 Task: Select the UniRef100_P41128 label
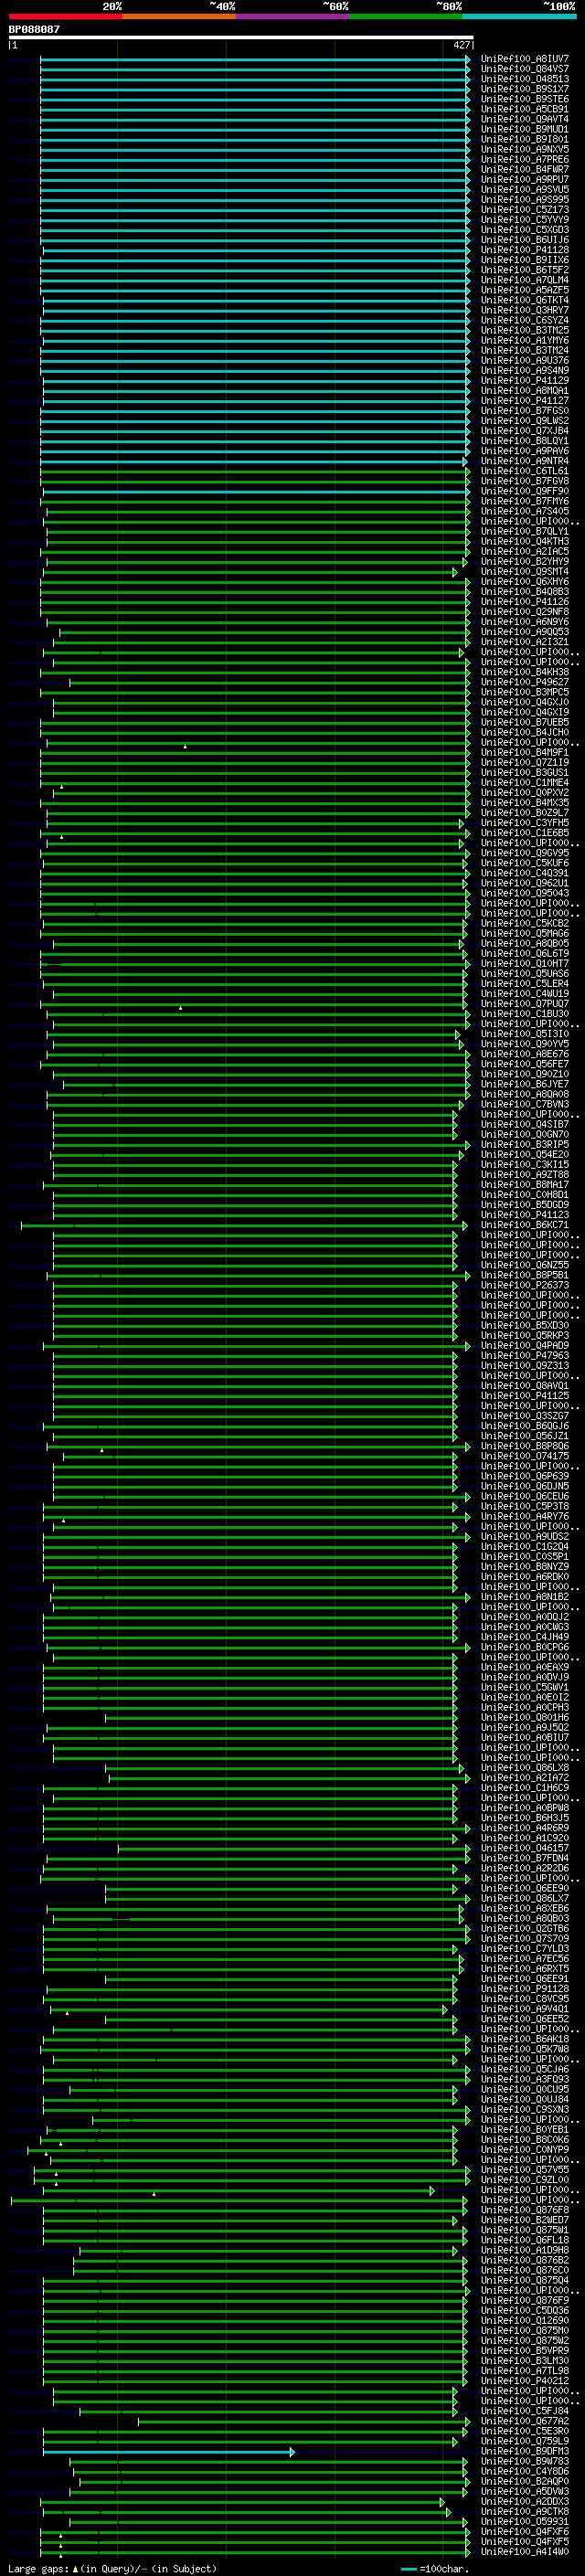point(524,250)
